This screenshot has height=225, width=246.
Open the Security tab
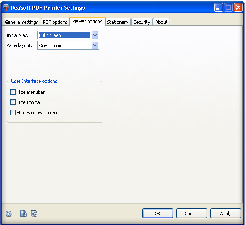click(141, 22)
